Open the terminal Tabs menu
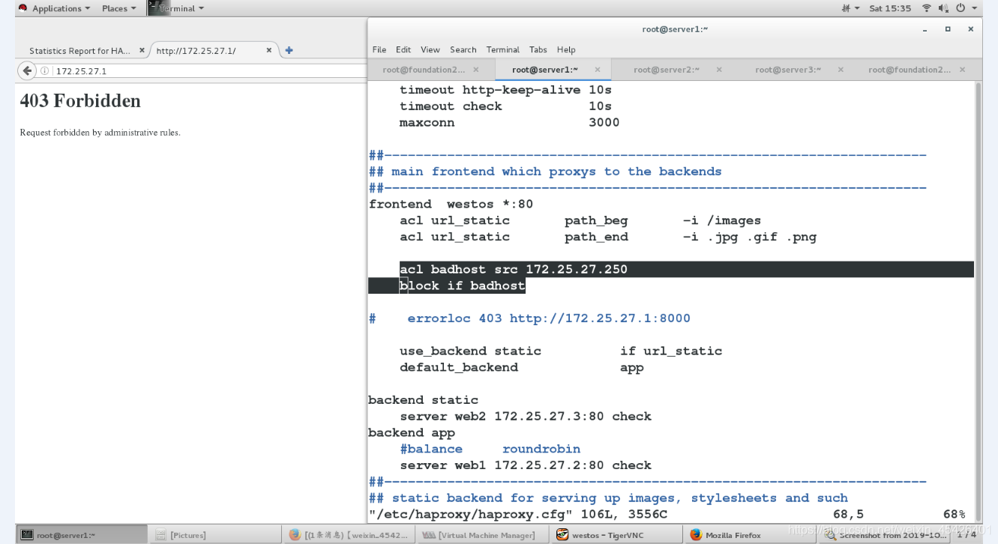Viewport: 998px width, 544px height. pyautogui.click(x=538, y=49)
